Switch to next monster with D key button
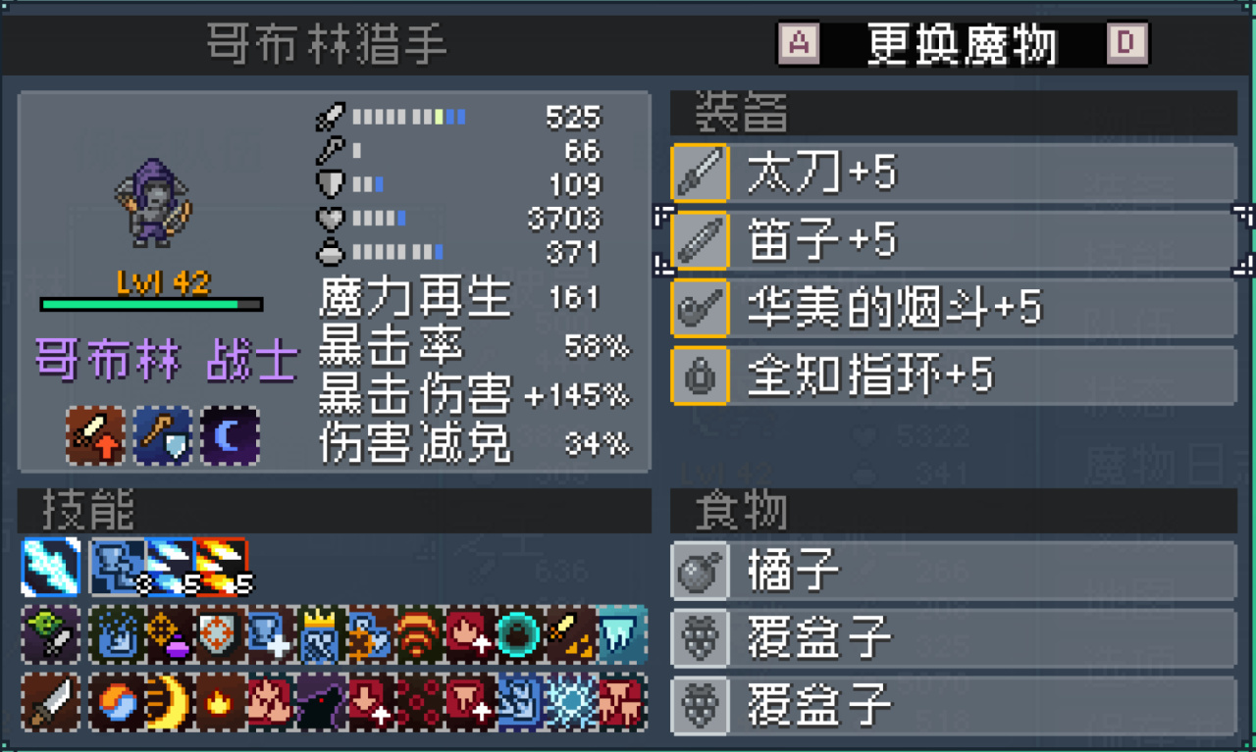 tap(1127, 43)
